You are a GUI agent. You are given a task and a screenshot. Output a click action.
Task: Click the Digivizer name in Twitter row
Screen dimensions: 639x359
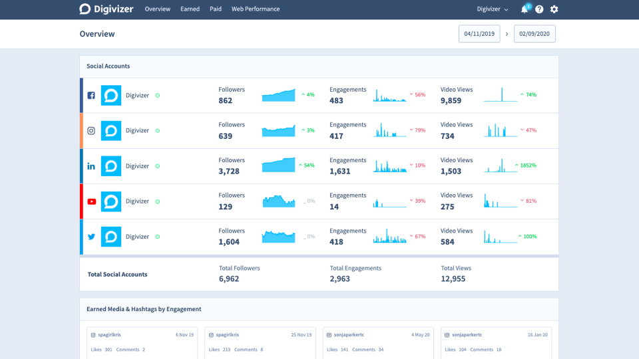[137, 237]
